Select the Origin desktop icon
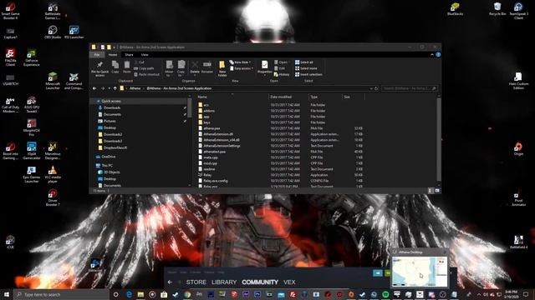The image size is (535, 300). [x=518, y=148]
